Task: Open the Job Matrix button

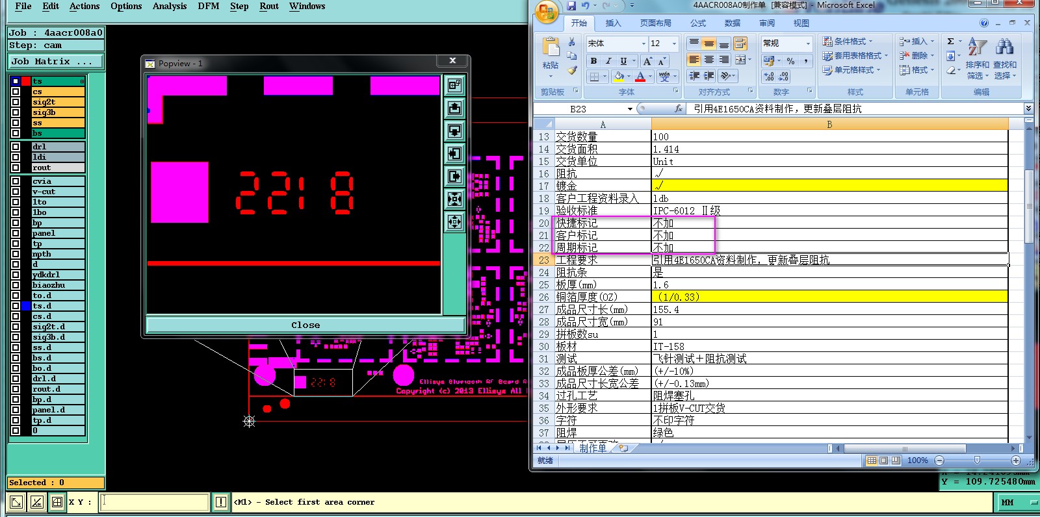Action: click(x=55, y=62)
